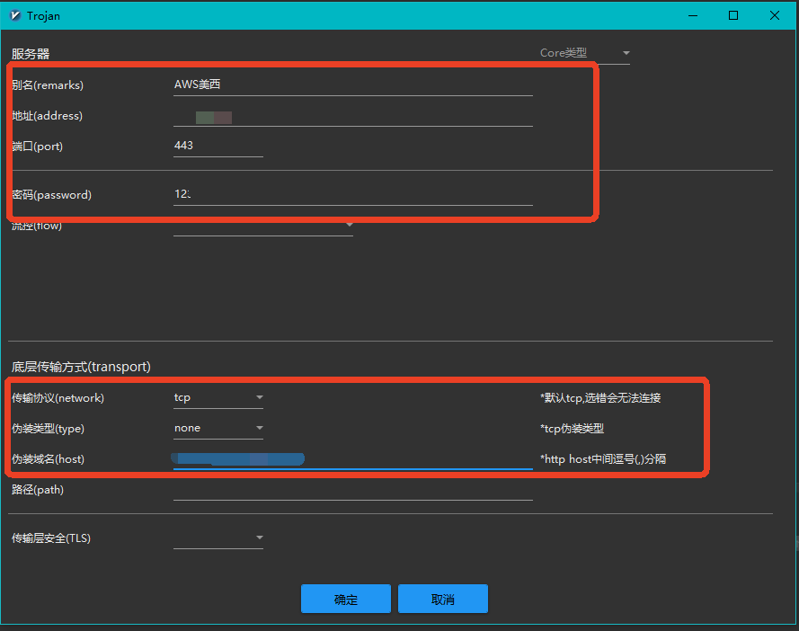The image size is (799, 631).
Task: Click the 服务器 section heading
Action: 31,55
